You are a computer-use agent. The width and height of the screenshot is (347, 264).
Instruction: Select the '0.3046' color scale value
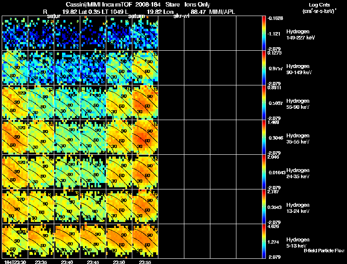tap(276, 138)
